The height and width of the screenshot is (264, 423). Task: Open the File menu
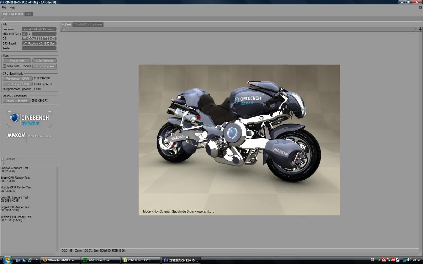click(x=4, y=7)
